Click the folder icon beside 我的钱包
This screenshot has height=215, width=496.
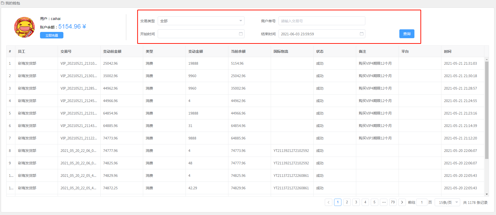[x=3, y=3]
